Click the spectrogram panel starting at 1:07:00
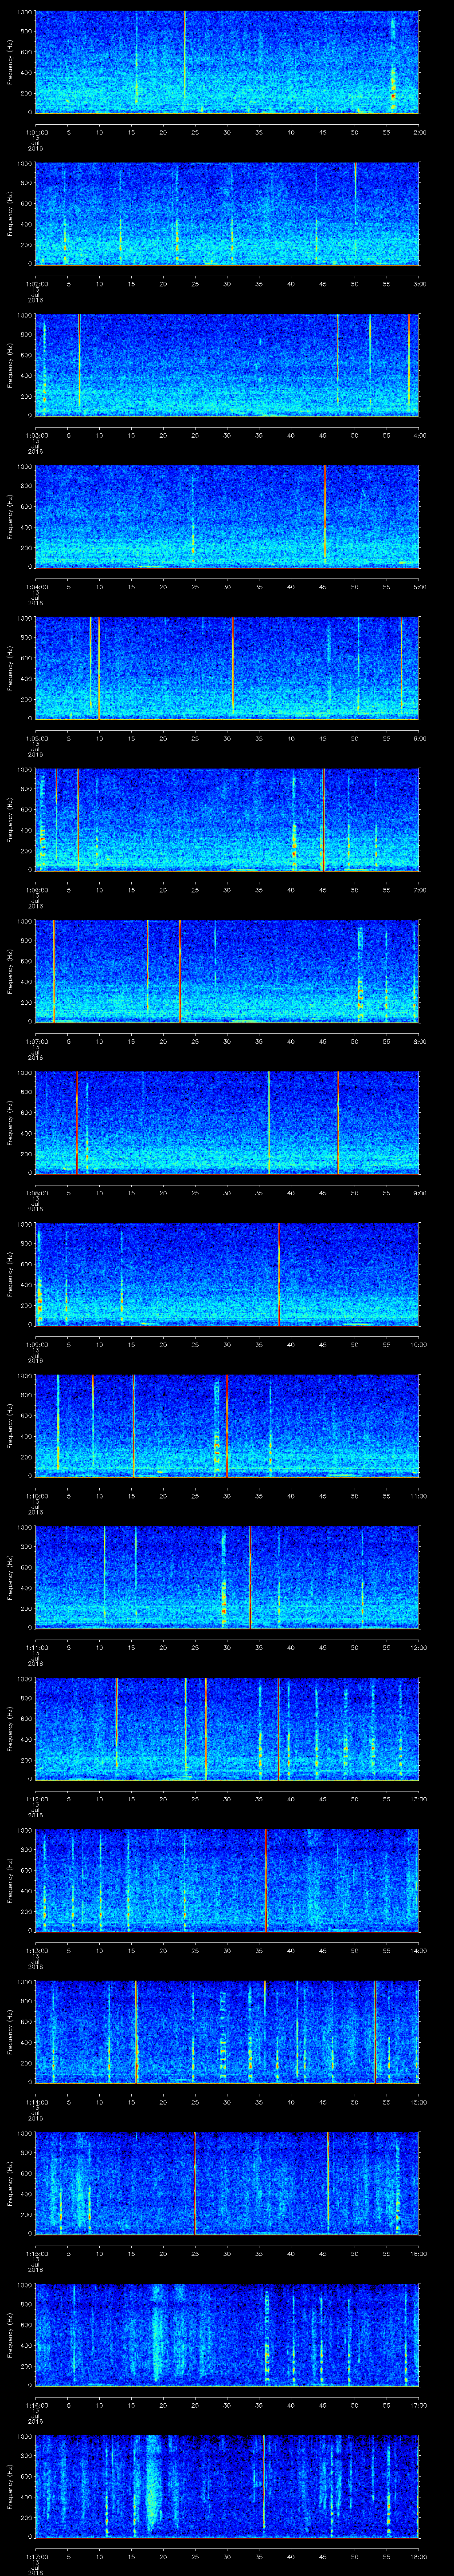The image size is (454, 2576). tap(227, 971)
